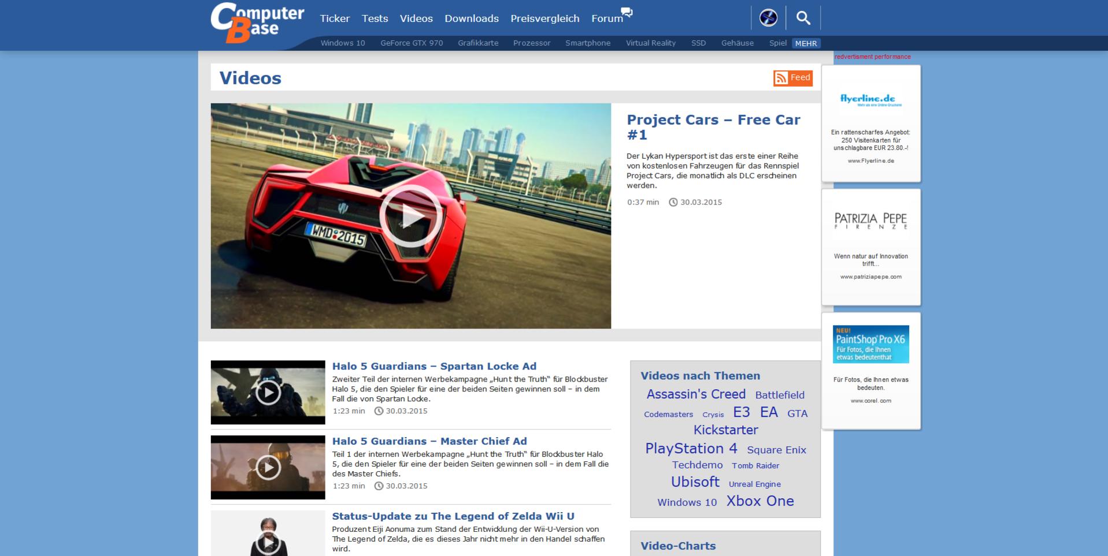Image resolution: width=1108 pixels, height=556 pixels.
Task: Play the Zelda Wii U status update thumbnail
Action: 268,533
